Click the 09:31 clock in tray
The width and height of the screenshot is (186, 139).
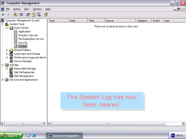tap(180, 136)
